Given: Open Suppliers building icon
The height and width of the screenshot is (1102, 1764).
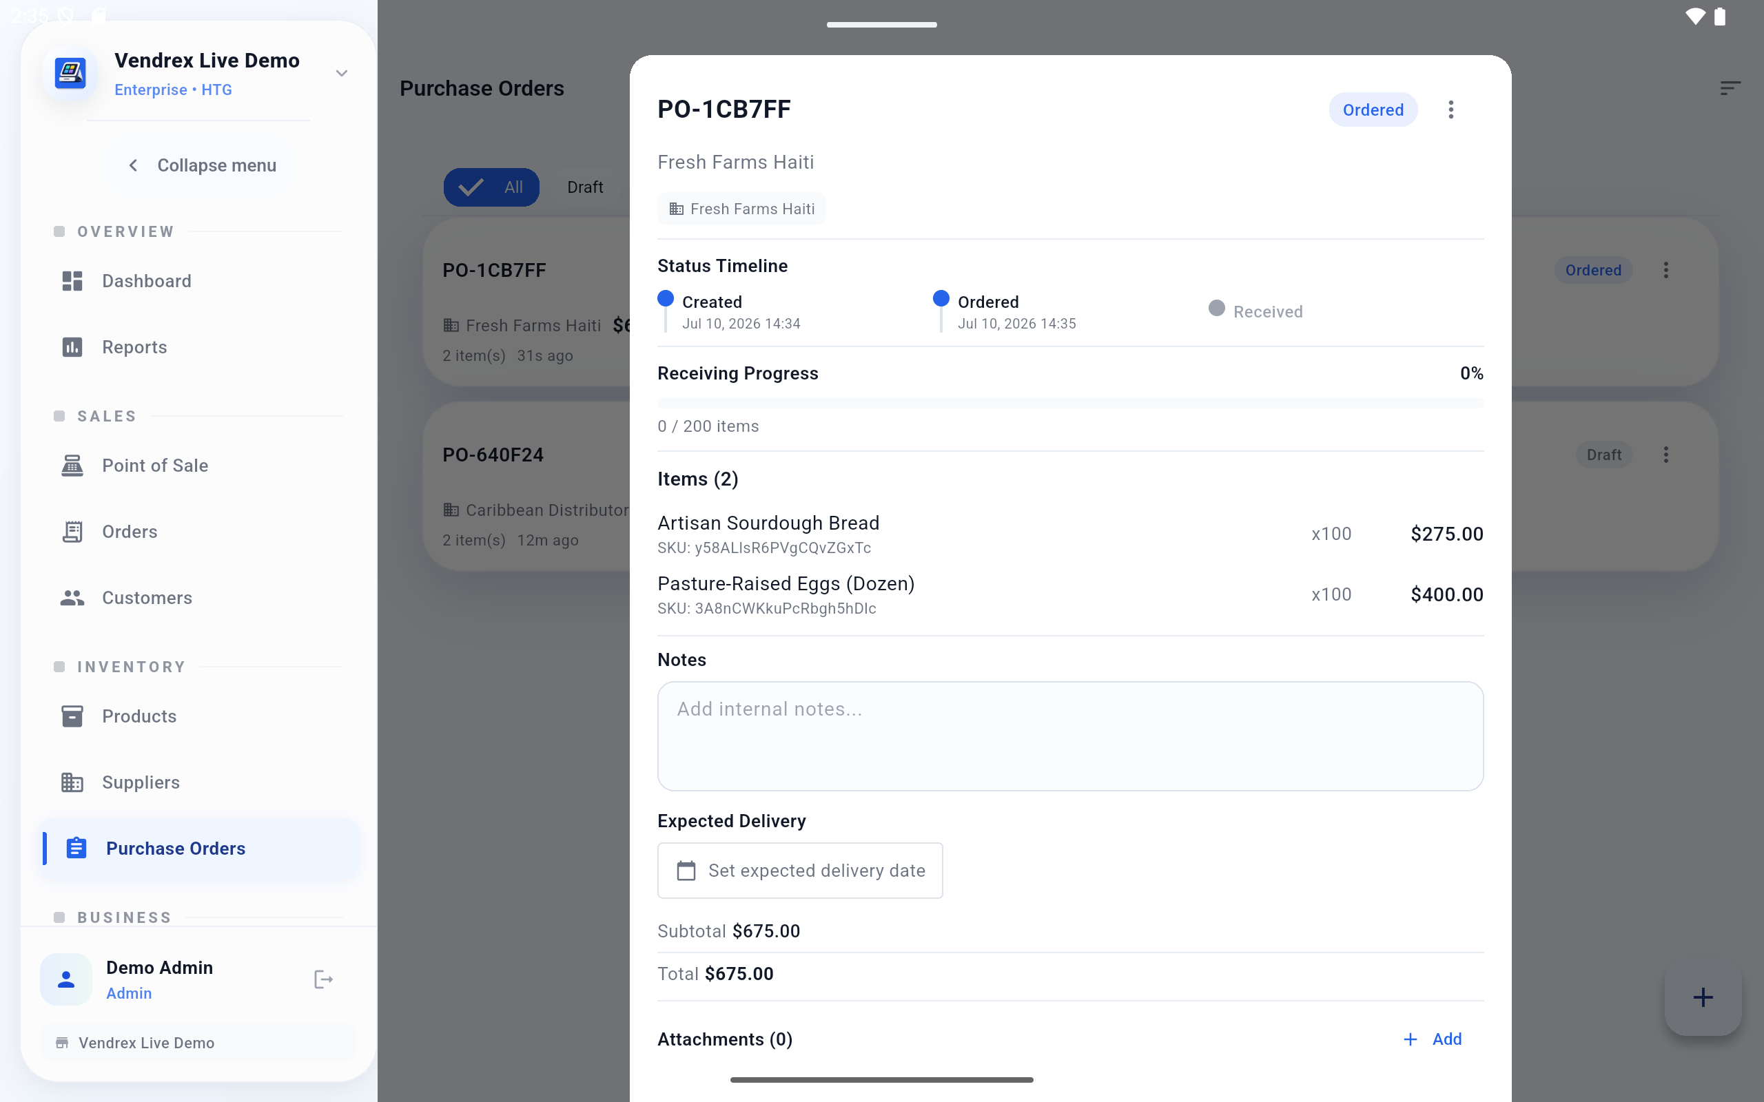Looking at the screenshot, I should (72, 783).
